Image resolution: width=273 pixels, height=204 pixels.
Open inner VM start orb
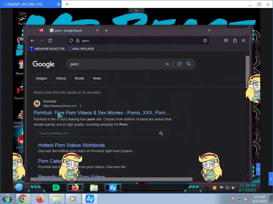(19, 188)
